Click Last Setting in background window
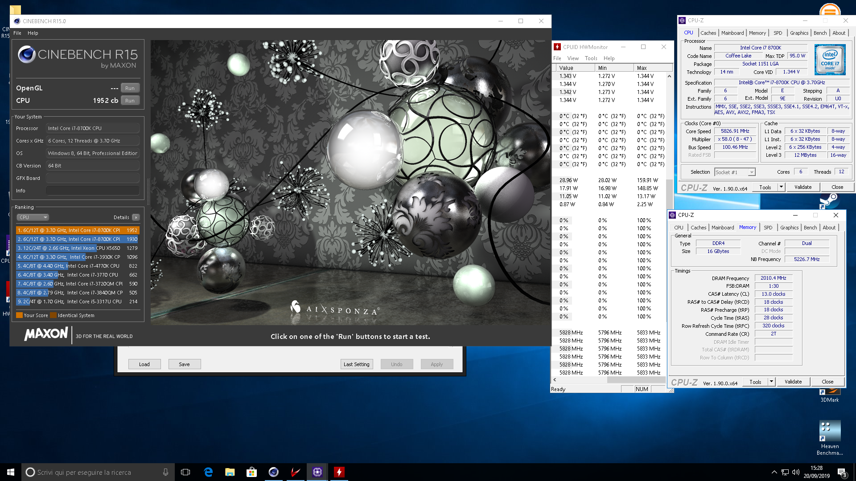This screenshot has width=856, height=481. coord(357,364)
